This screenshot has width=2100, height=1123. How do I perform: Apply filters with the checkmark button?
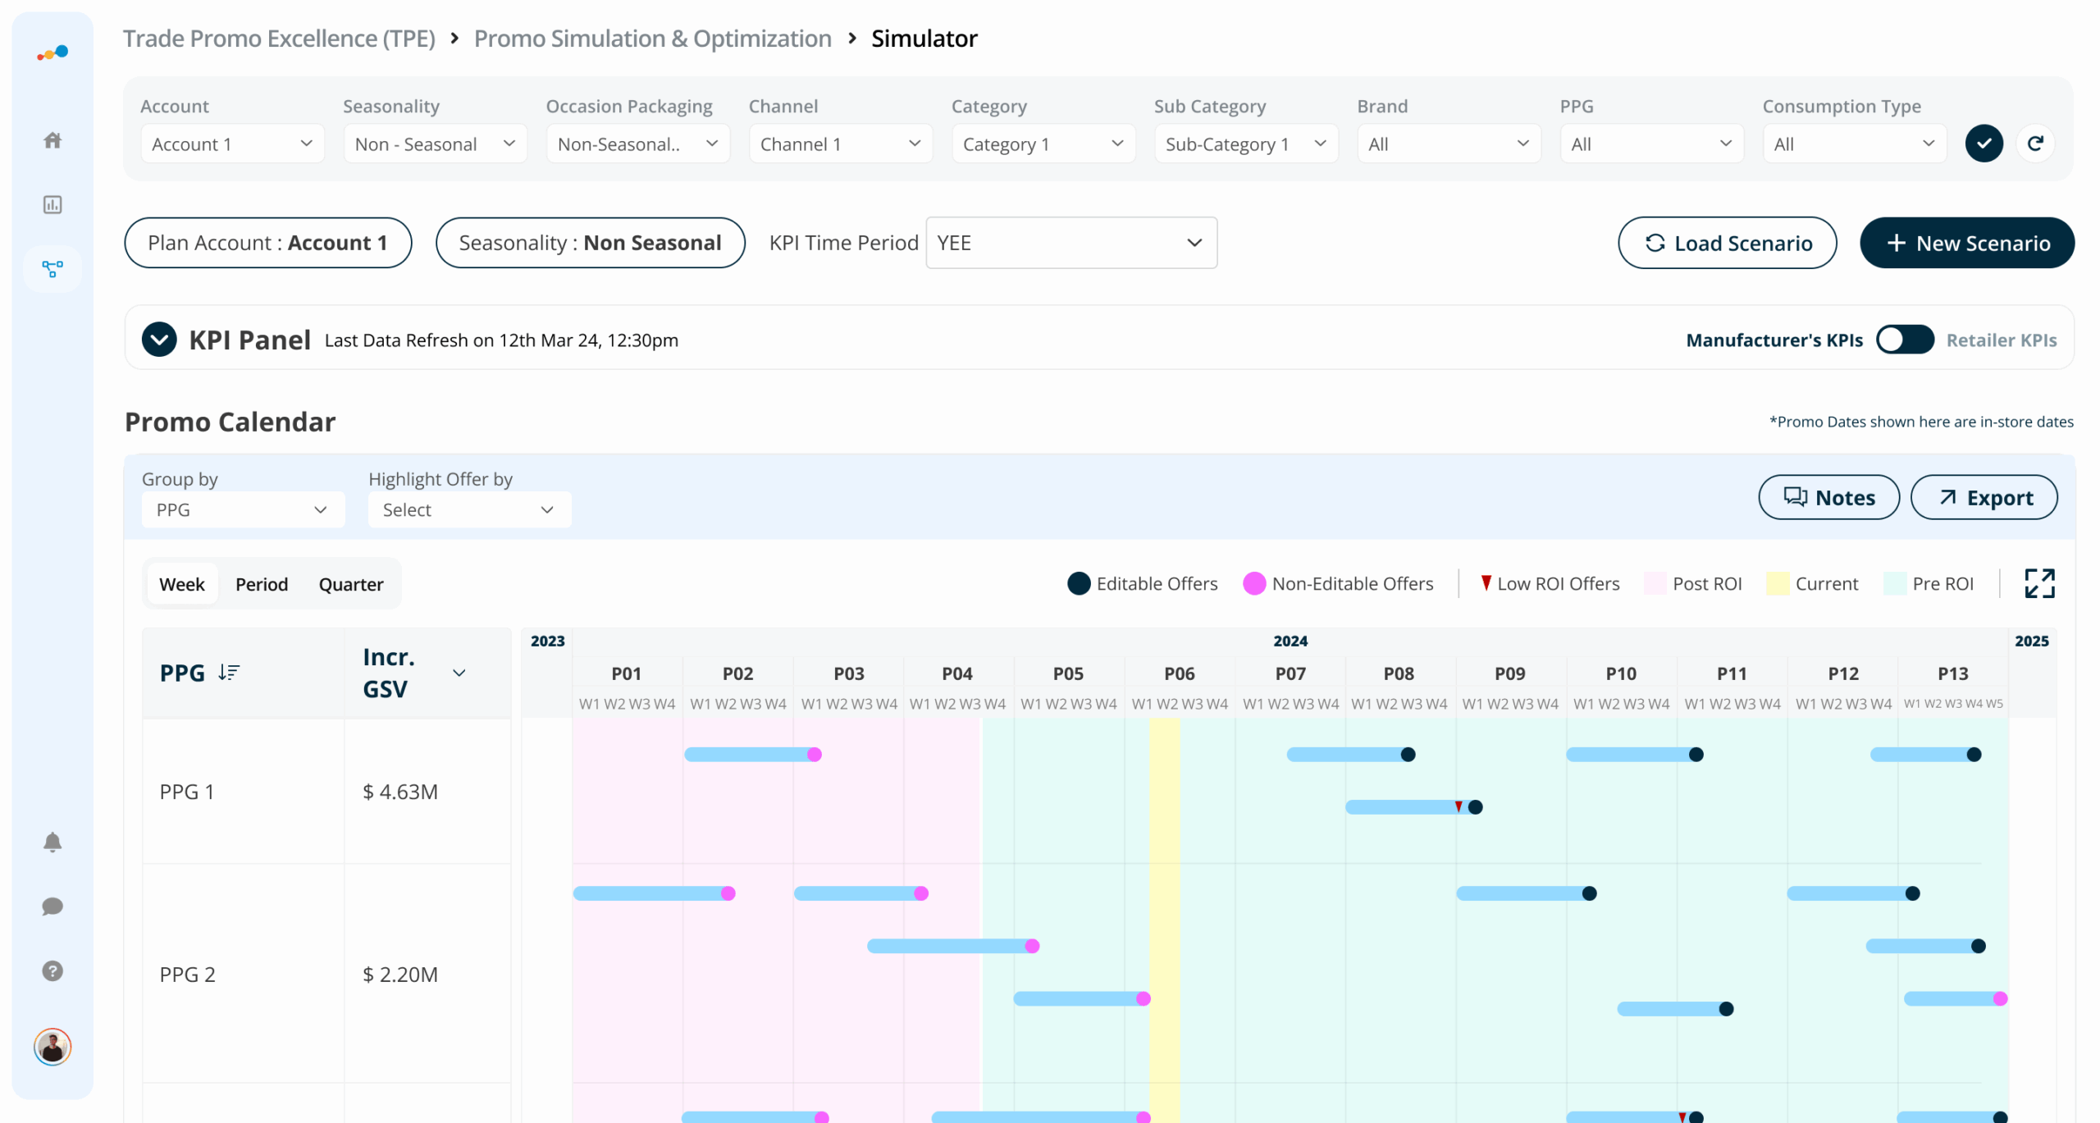point(1984,144)
